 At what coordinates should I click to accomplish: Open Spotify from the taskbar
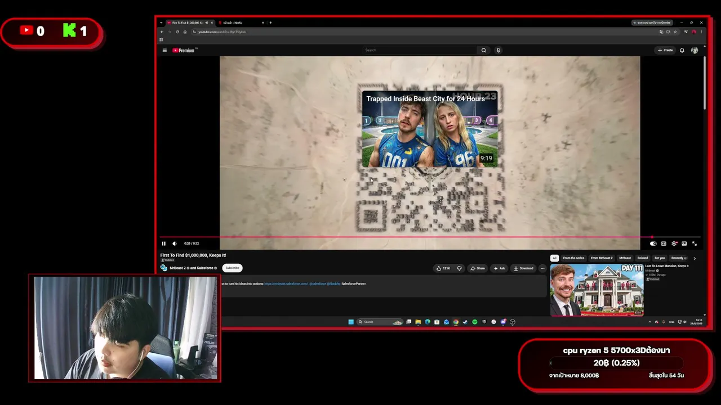475,322
